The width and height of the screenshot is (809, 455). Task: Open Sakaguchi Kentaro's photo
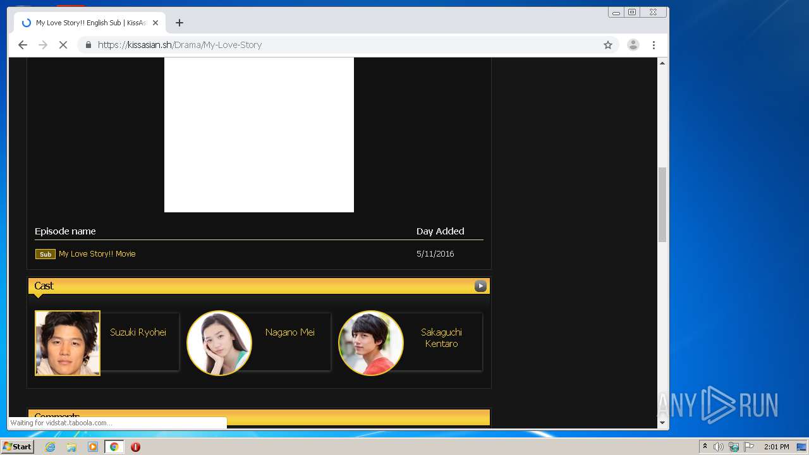coord(371,343)
